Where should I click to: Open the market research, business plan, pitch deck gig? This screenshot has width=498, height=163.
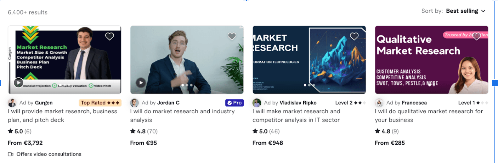tap(62, 116)
